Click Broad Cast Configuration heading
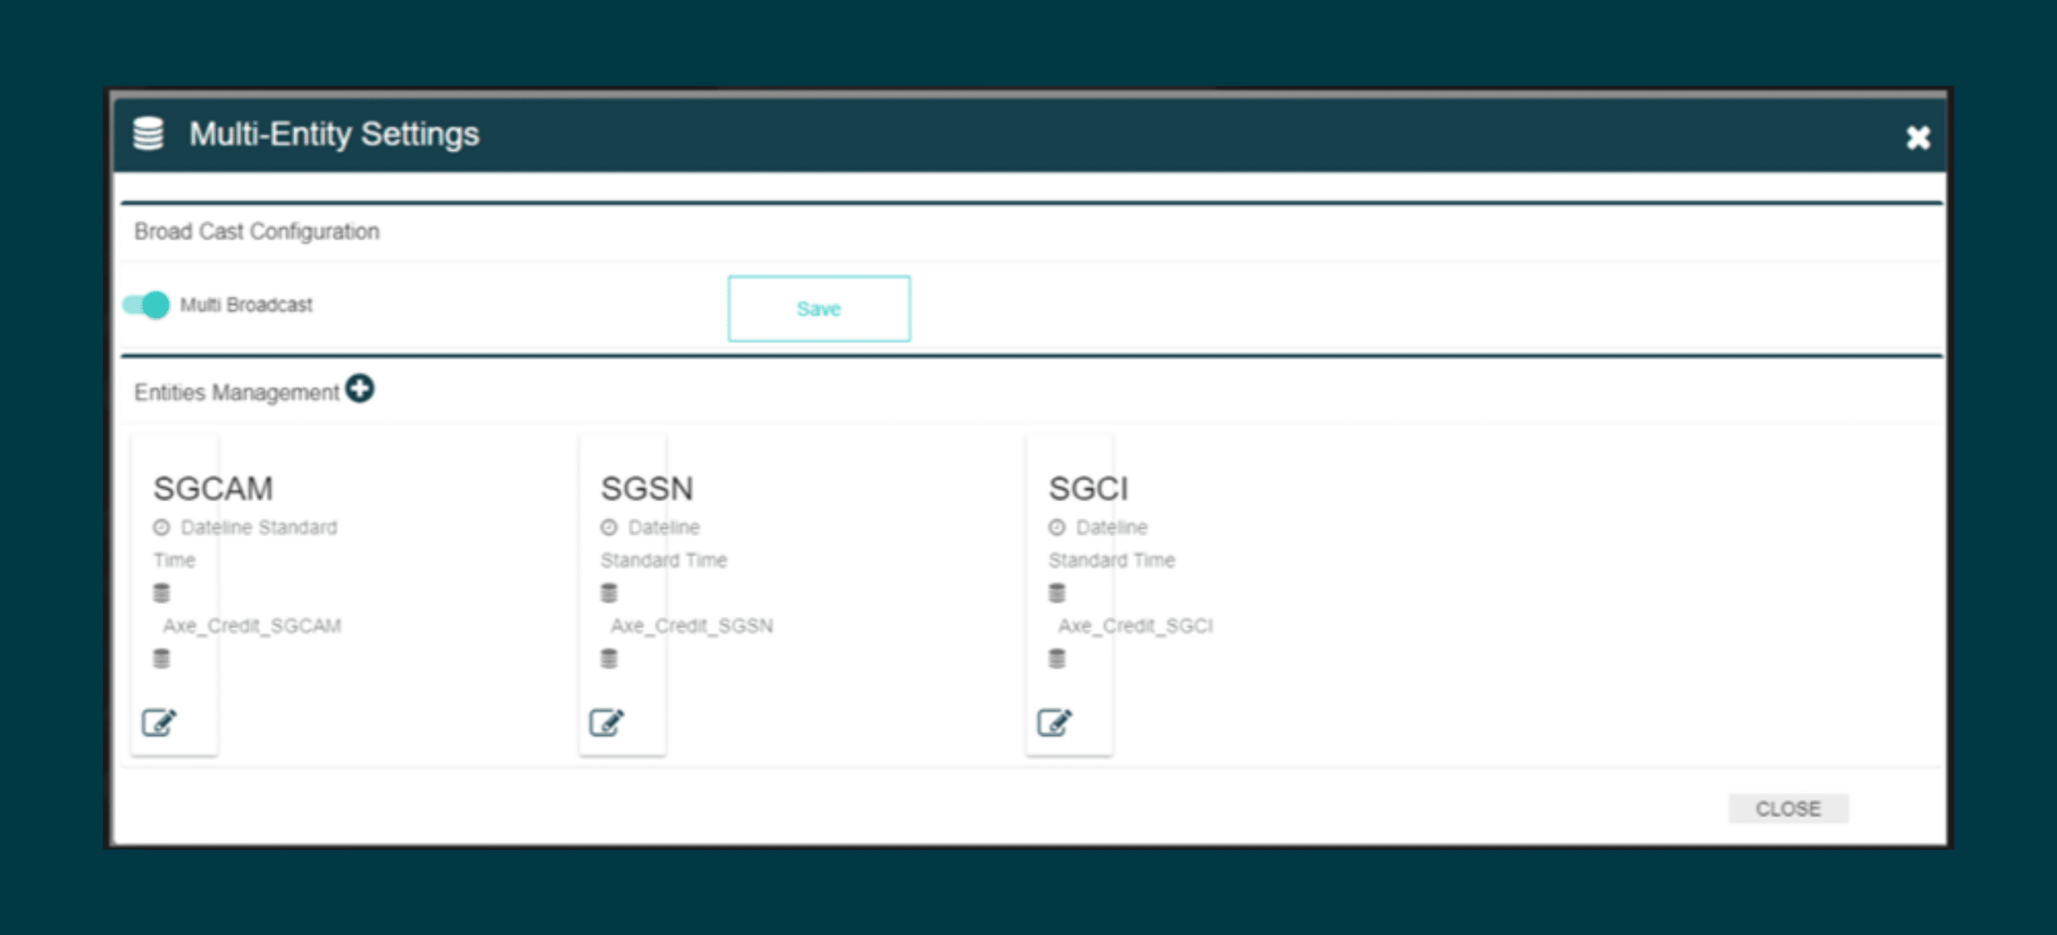Image resolution: width=2057 pixels, height=935 pixels. pyautogui.click(x=256, y=231)
